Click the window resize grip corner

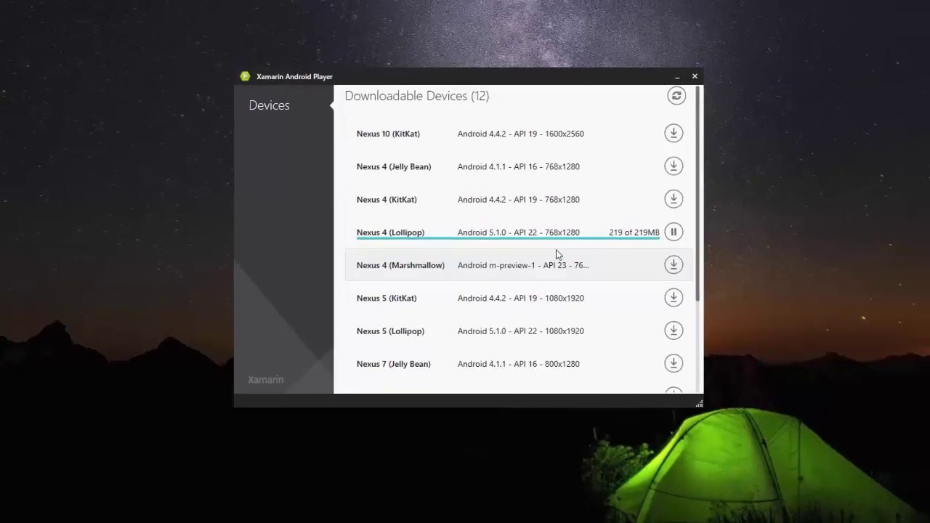(x=699, y=403)
